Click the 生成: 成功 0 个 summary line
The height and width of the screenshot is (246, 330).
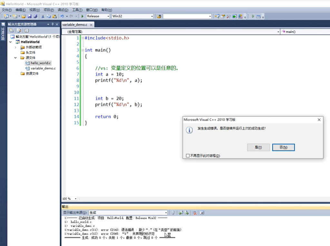point(120,238)
